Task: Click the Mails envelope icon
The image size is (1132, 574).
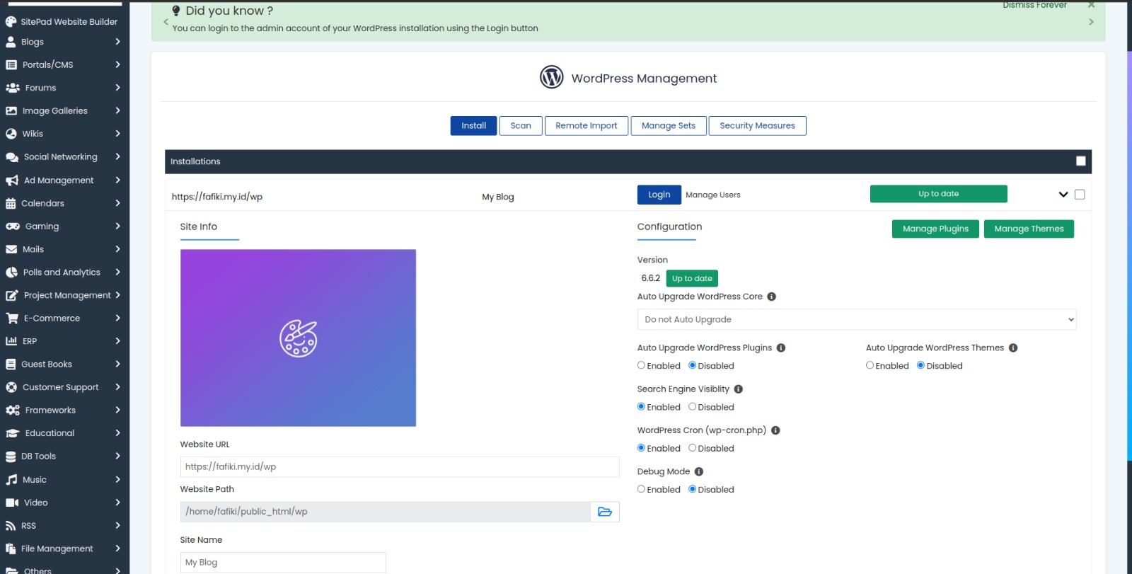Action: [x=11, y=249]
